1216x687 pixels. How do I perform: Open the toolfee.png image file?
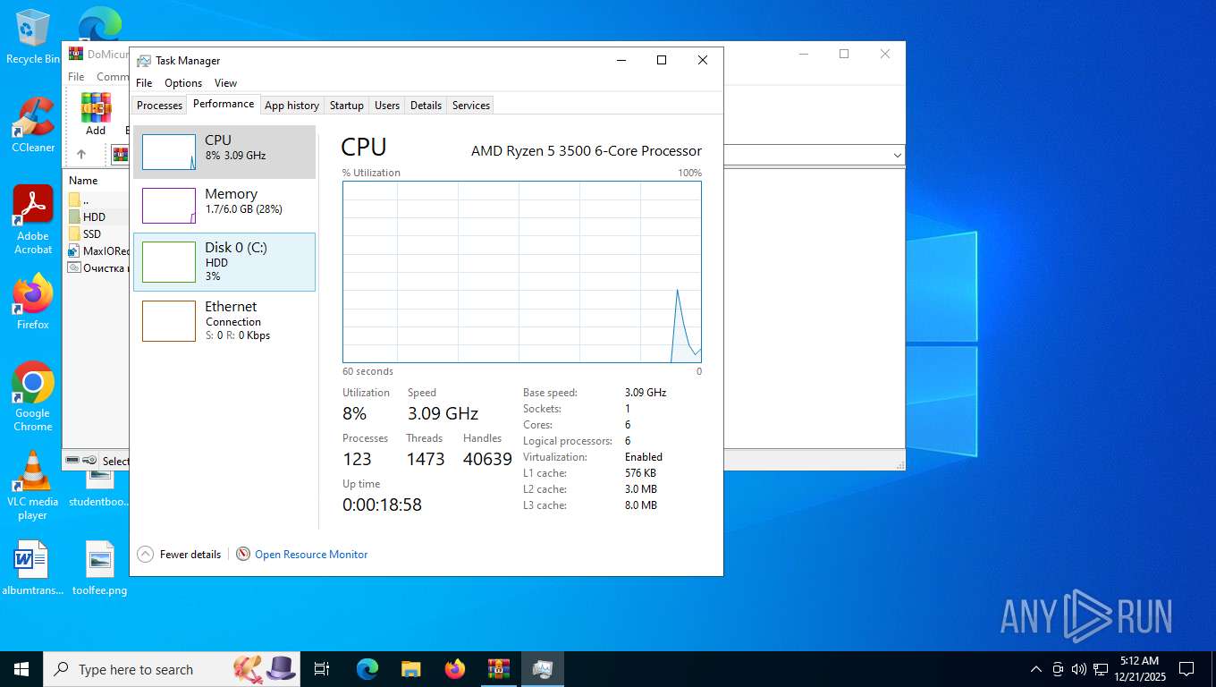[100, 568]
